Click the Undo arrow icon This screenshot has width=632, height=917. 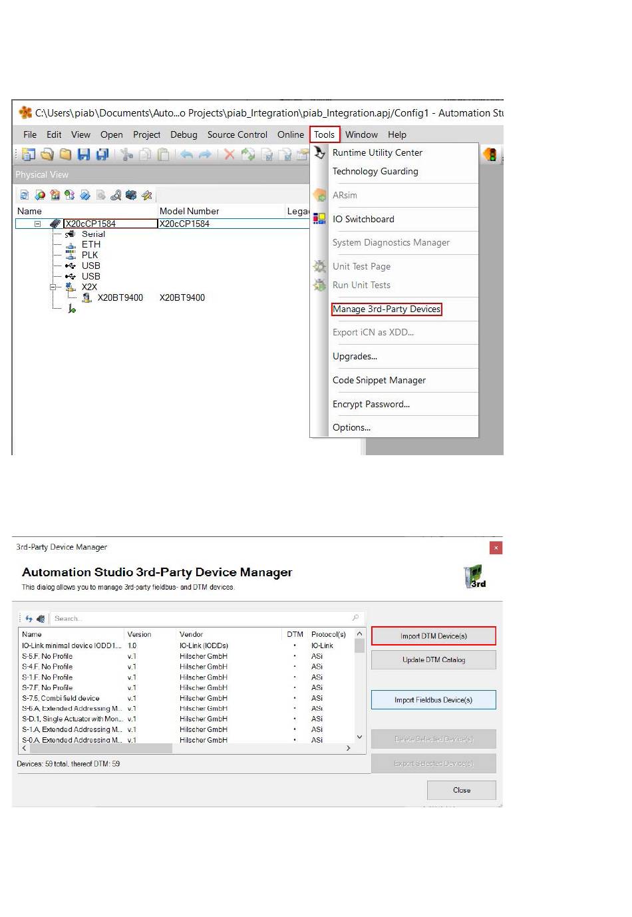tap(187, 154)
